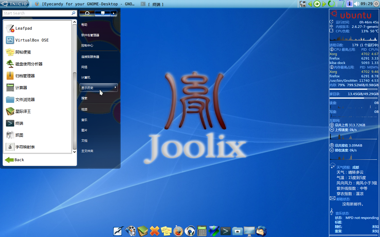Open 归档管理器 archive manager
Screen dimensions: 380x237
pyautogui.click(x=37, y=76)
